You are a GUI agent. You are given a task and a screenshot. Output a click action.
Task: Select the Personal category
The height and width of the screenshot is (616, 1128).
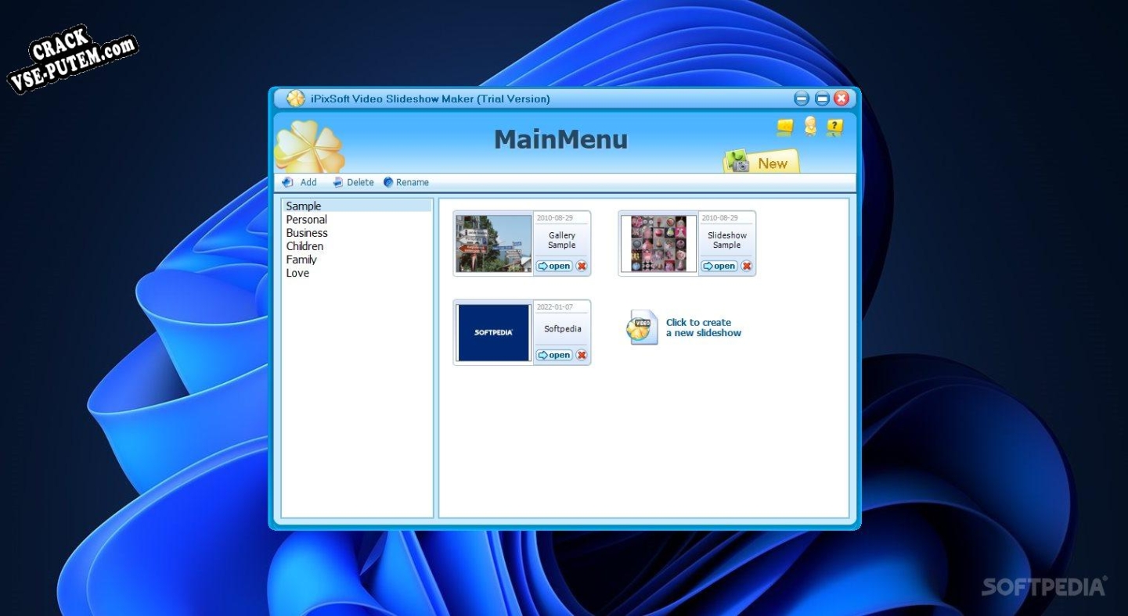(x=306, y=220)
